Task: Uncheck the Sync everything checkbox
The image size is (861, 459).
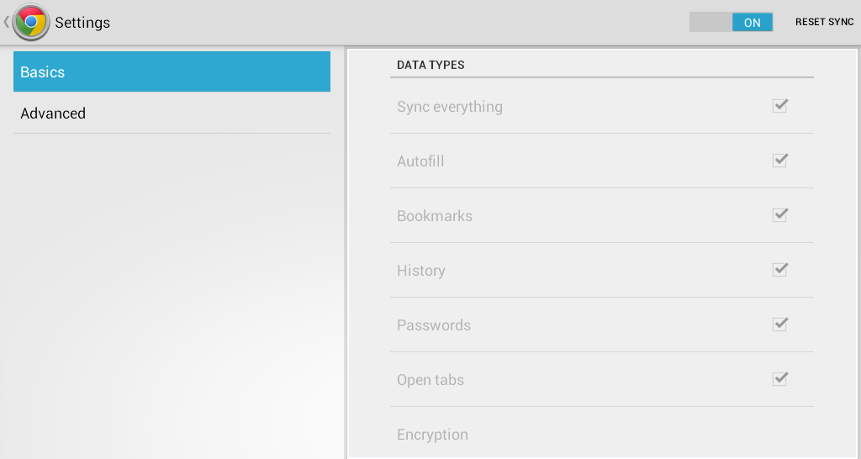Action: pos(779,105)
